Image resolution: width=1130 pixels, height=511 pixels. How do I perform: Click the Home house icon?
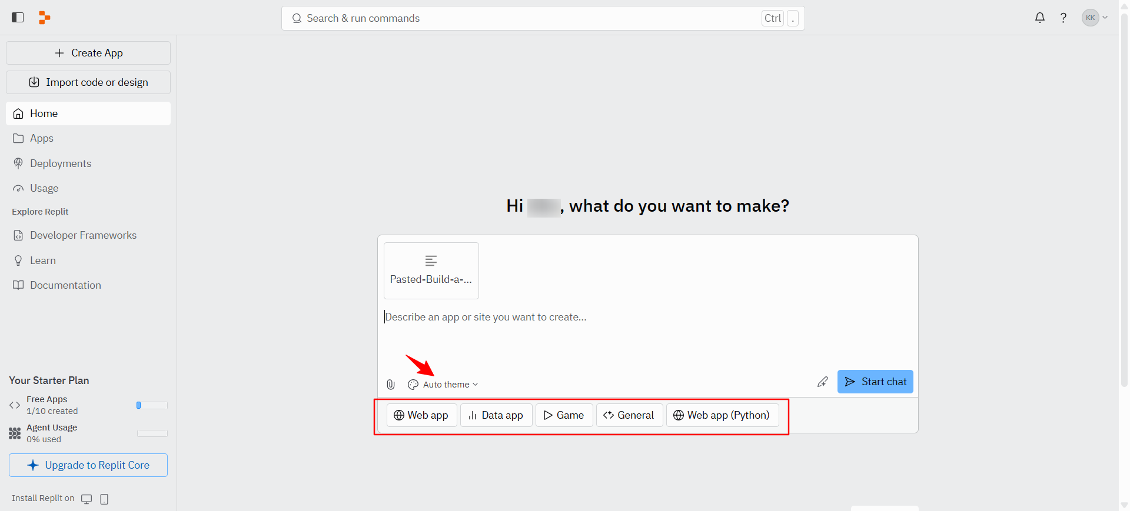coord(18,113)
